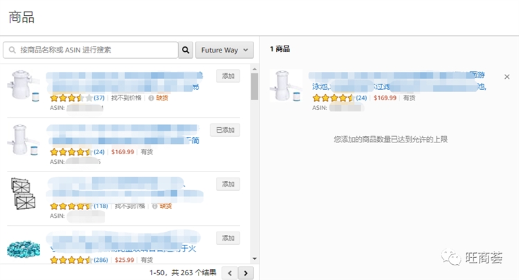
Task: Click the (286) review count link
Action: point(100,260)
